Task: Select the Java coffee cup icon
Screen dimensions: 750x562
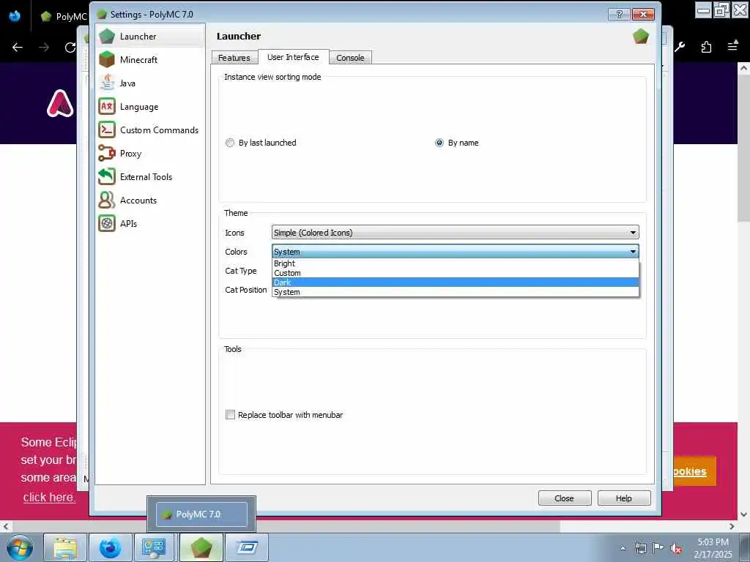Action: point(107,83)
